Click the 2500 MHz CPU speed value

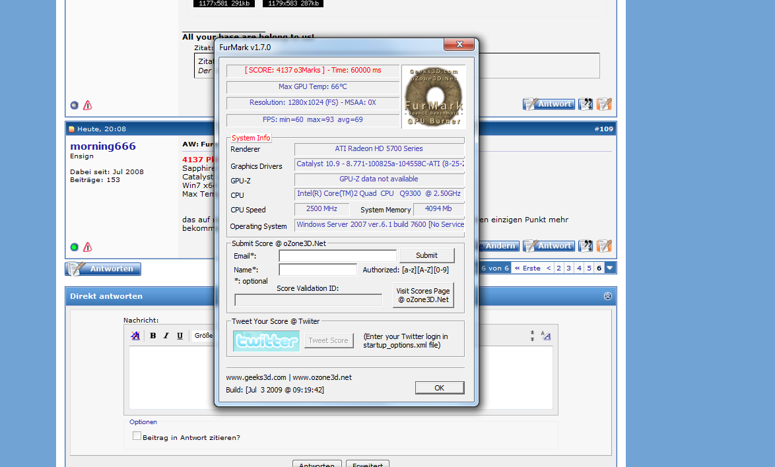(x=321, y=209)
